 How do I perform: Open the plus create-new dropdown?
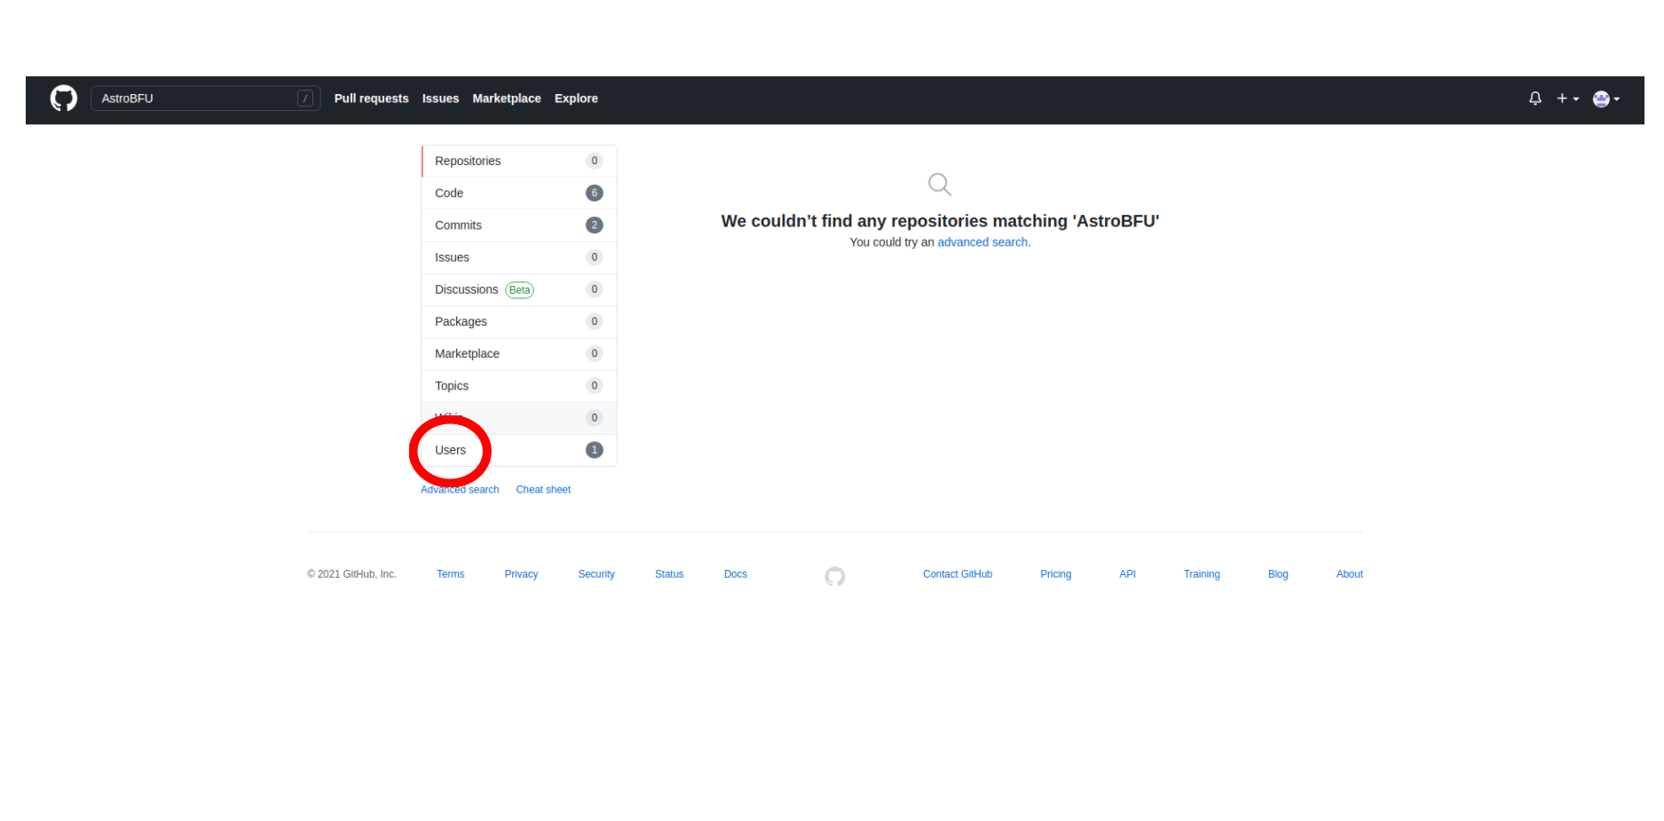1567,99
